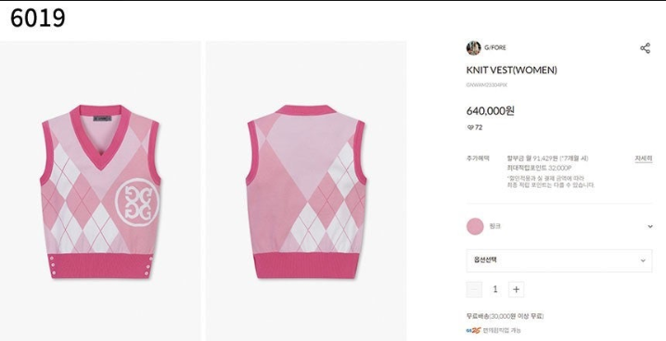Click the G/FORE circle logo on vest

click(x=137, y=202)
